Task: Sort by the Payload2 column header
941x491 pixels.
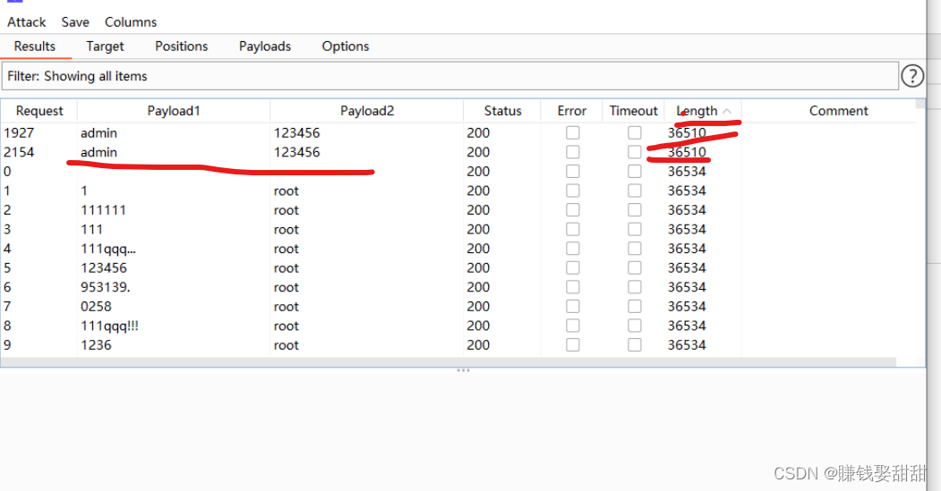Action: pyautogui.click(x=367, y=111)
